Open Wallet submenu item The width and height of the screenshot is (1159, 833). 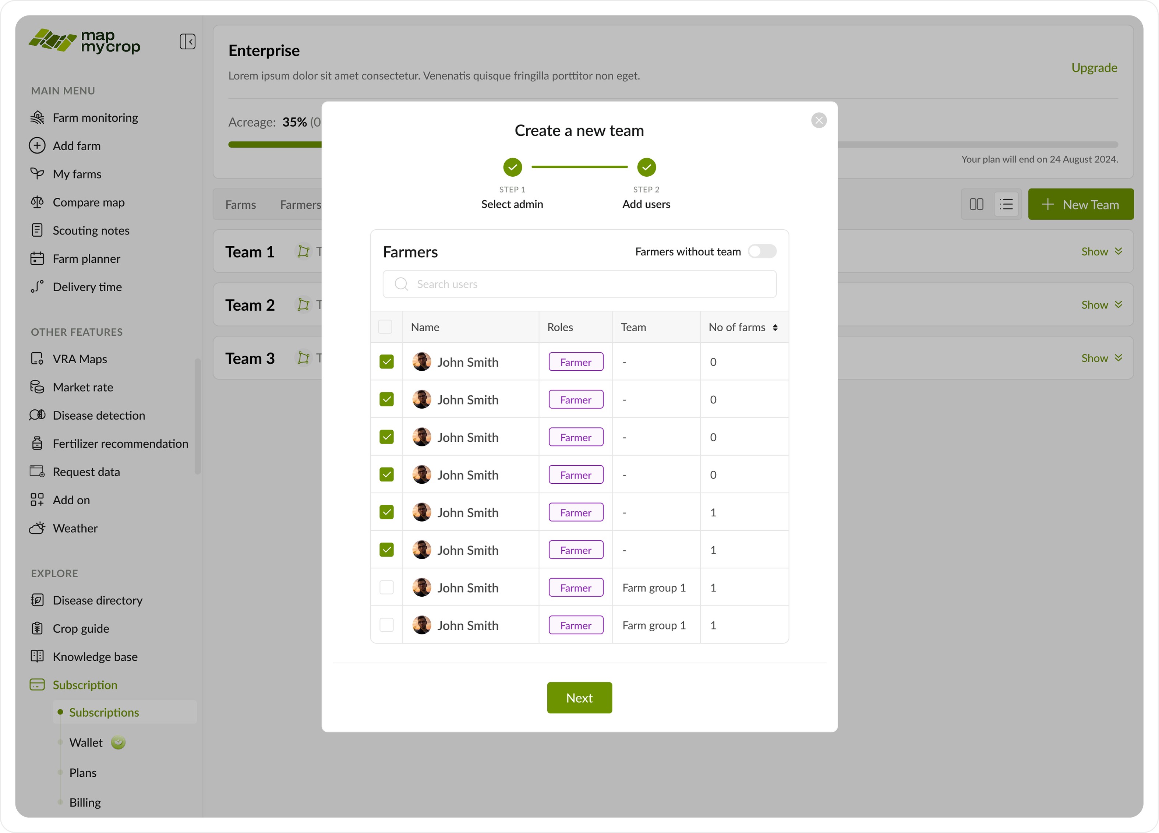pos(86,742)
